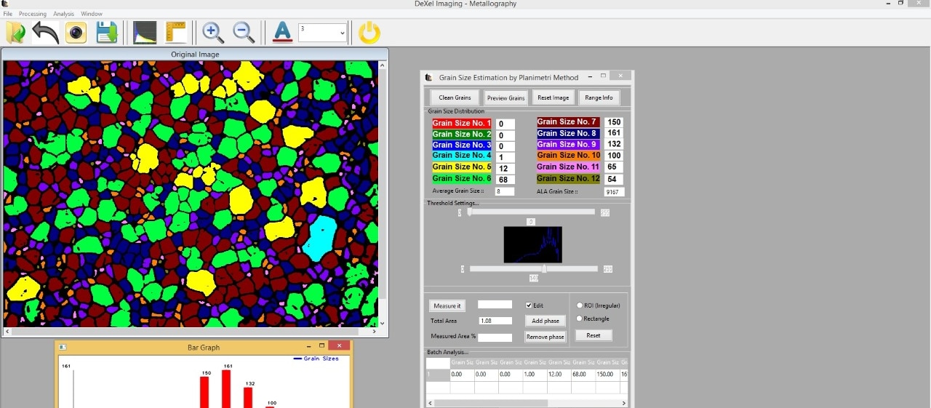
Task: Close the Grain Size Estimation window
Action: pos(620,76)
